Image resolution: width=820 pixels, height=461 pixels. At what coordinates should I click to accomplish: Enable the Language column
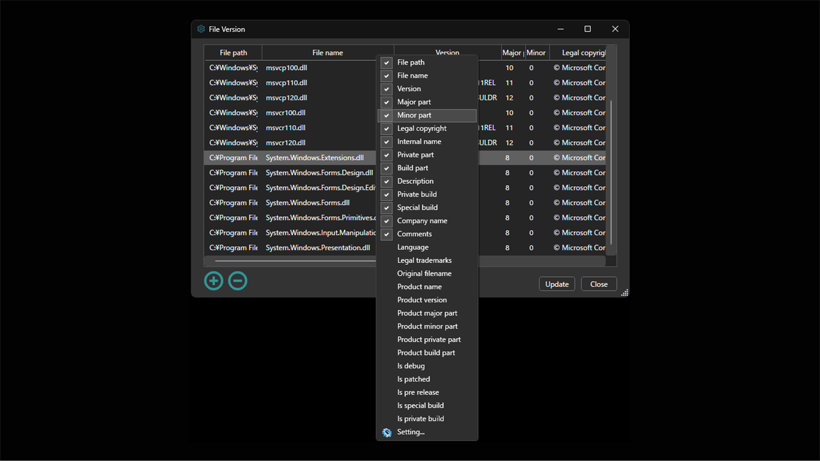[413, 247]
